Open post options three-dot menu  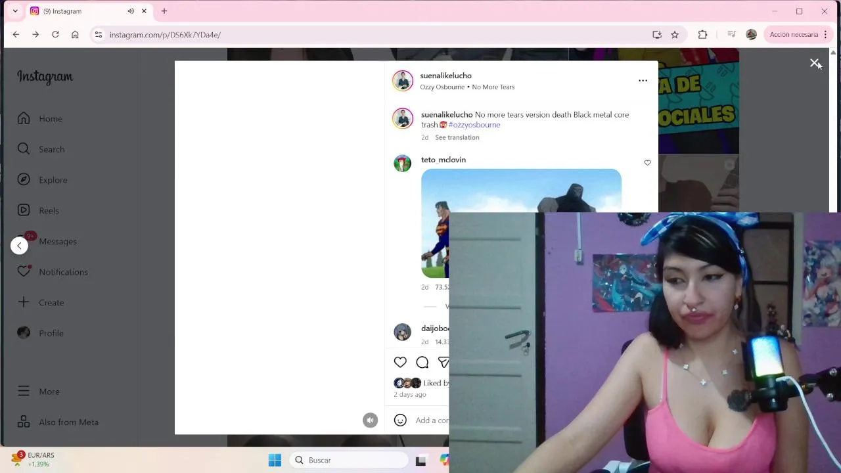(x=643, y=80)
